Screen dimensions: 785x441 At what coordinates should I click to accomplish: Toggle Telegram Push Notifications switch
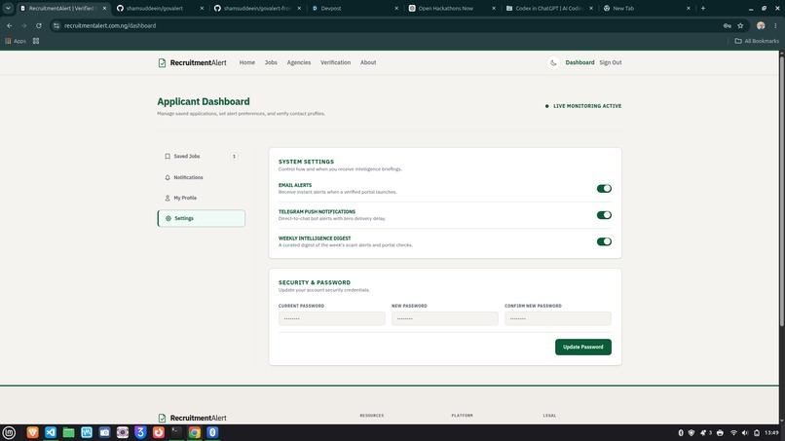(604, 215)
